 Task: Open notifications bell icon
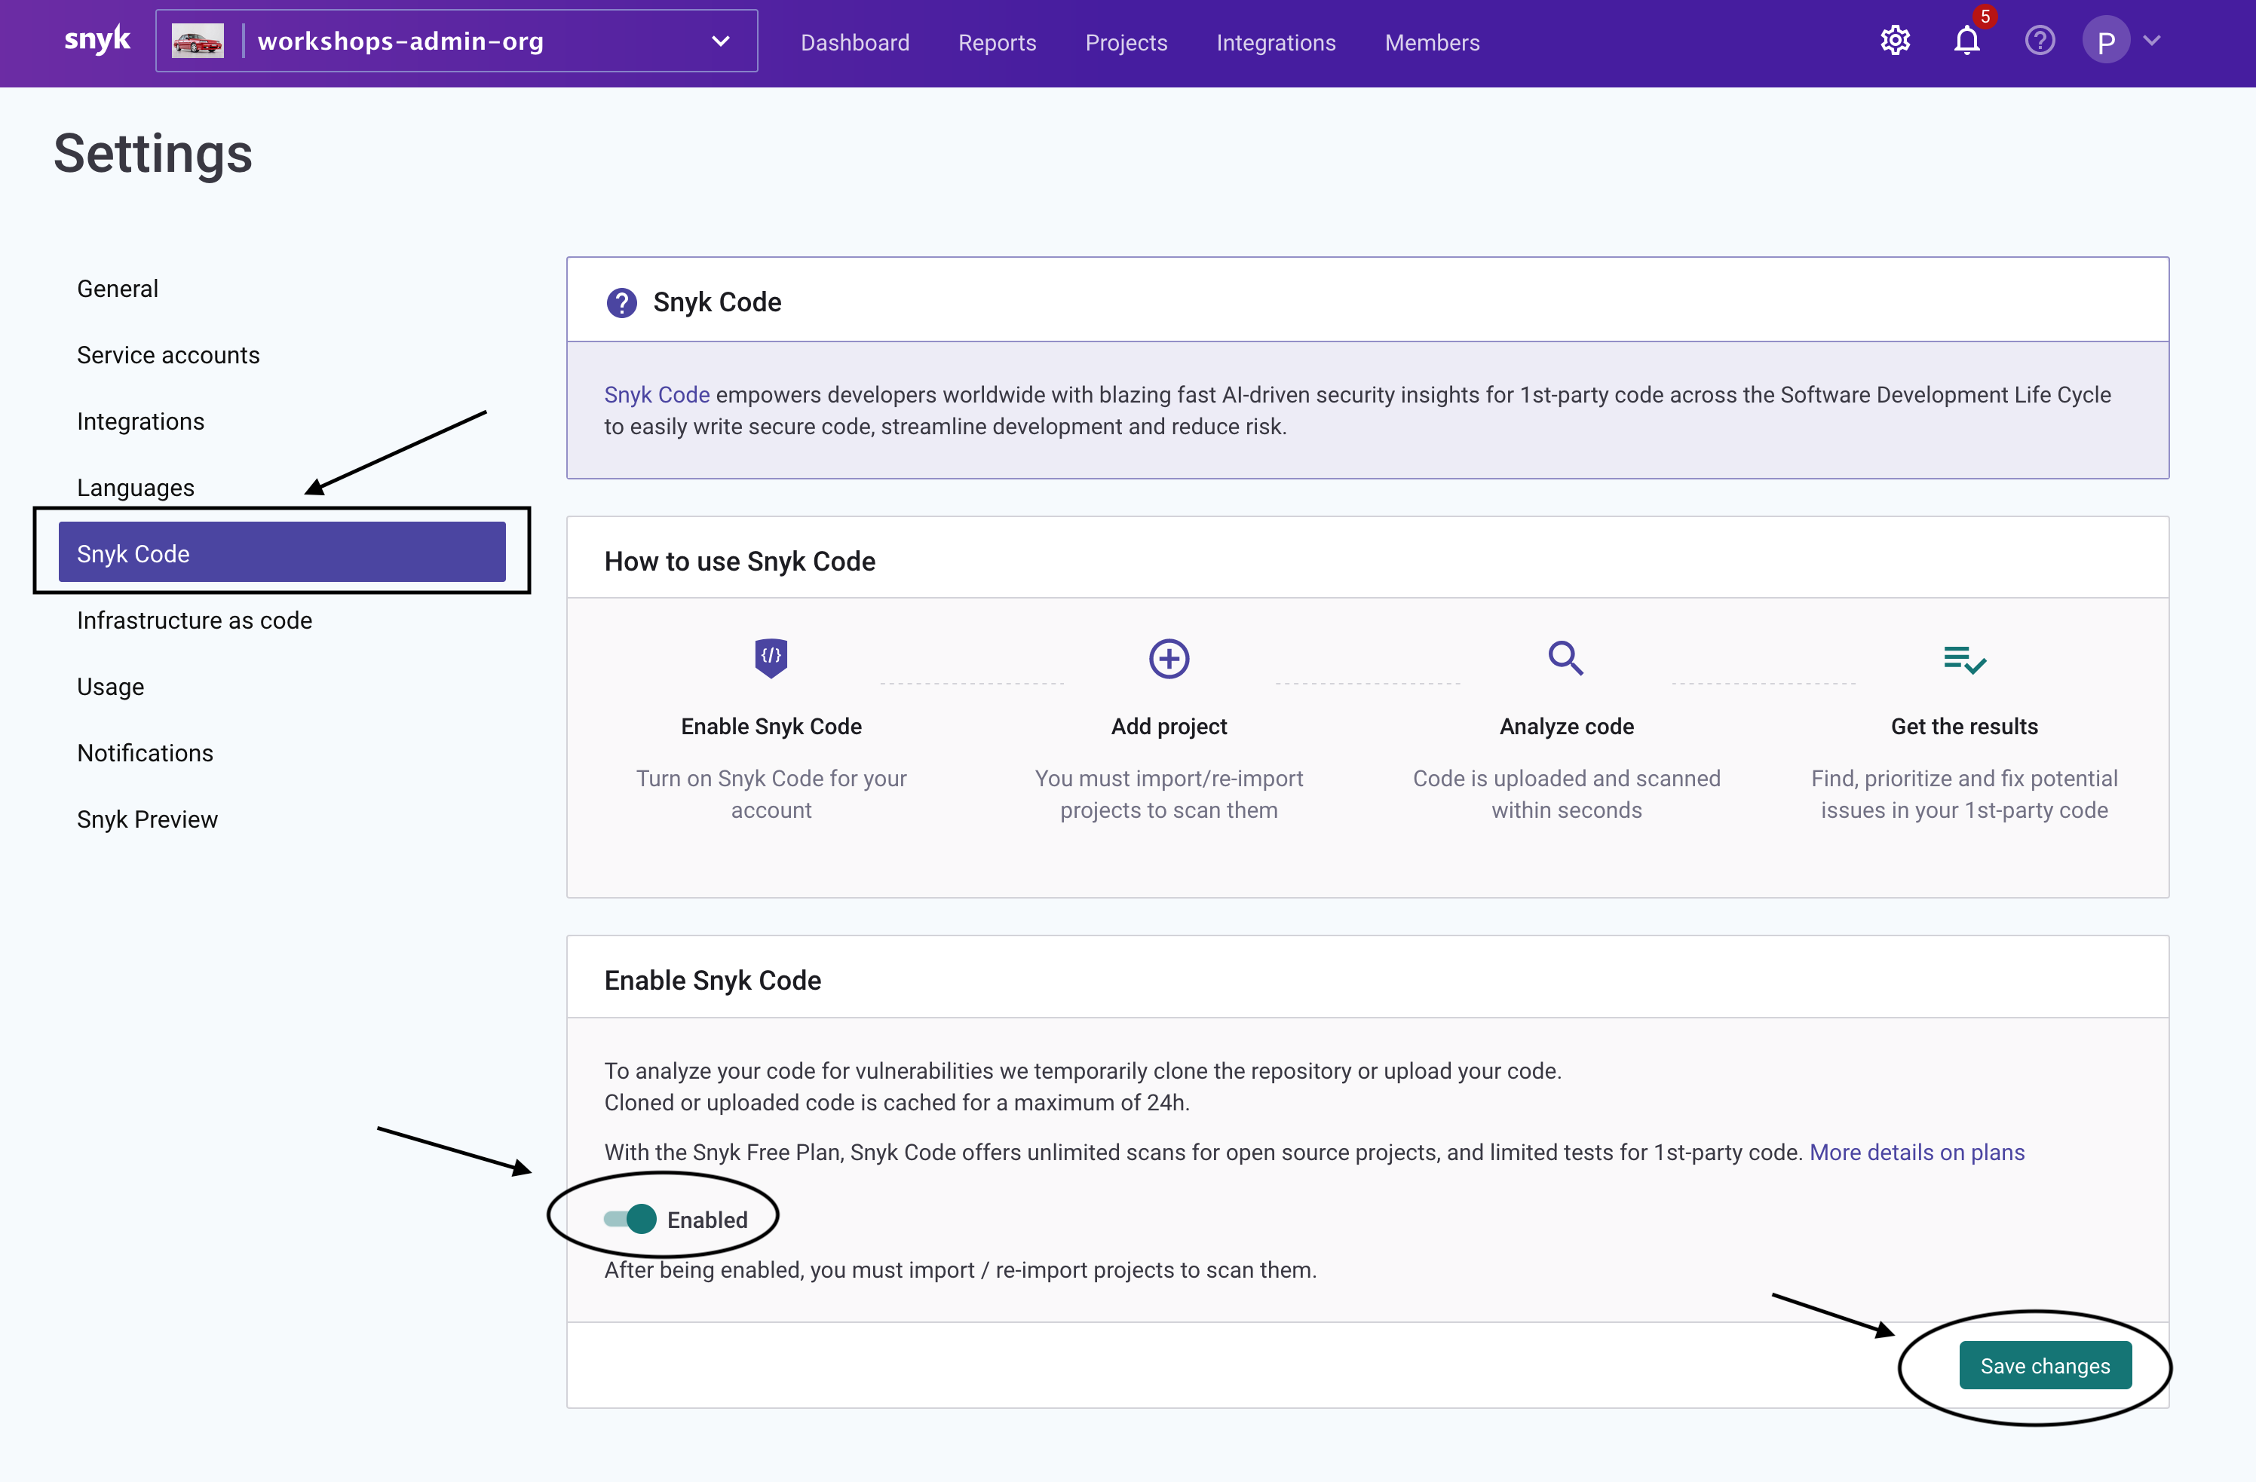pos(1967,41)
